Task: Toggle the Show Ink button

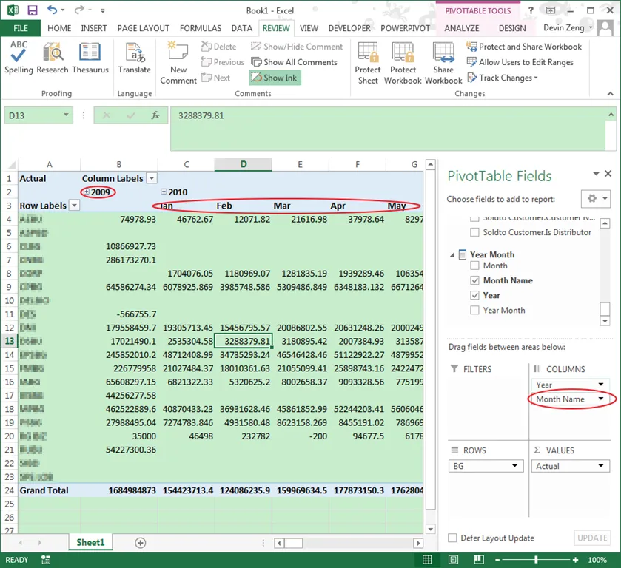Action: tap(275, 78)
